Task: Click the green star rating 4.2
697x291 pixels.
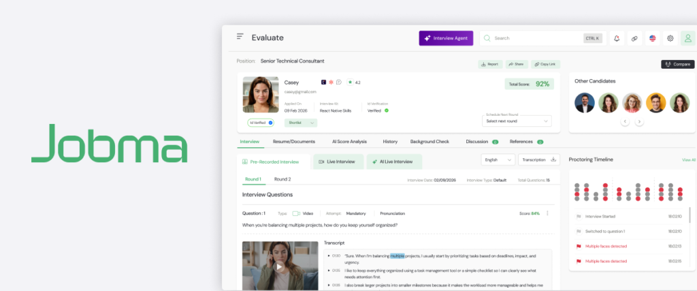Action: tap(354, 82)
